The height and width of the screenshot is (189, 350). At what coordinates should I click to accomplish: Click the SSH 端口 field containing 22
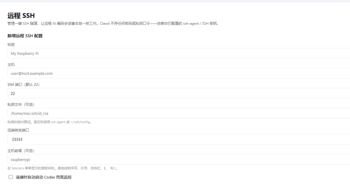pos(179,93)
